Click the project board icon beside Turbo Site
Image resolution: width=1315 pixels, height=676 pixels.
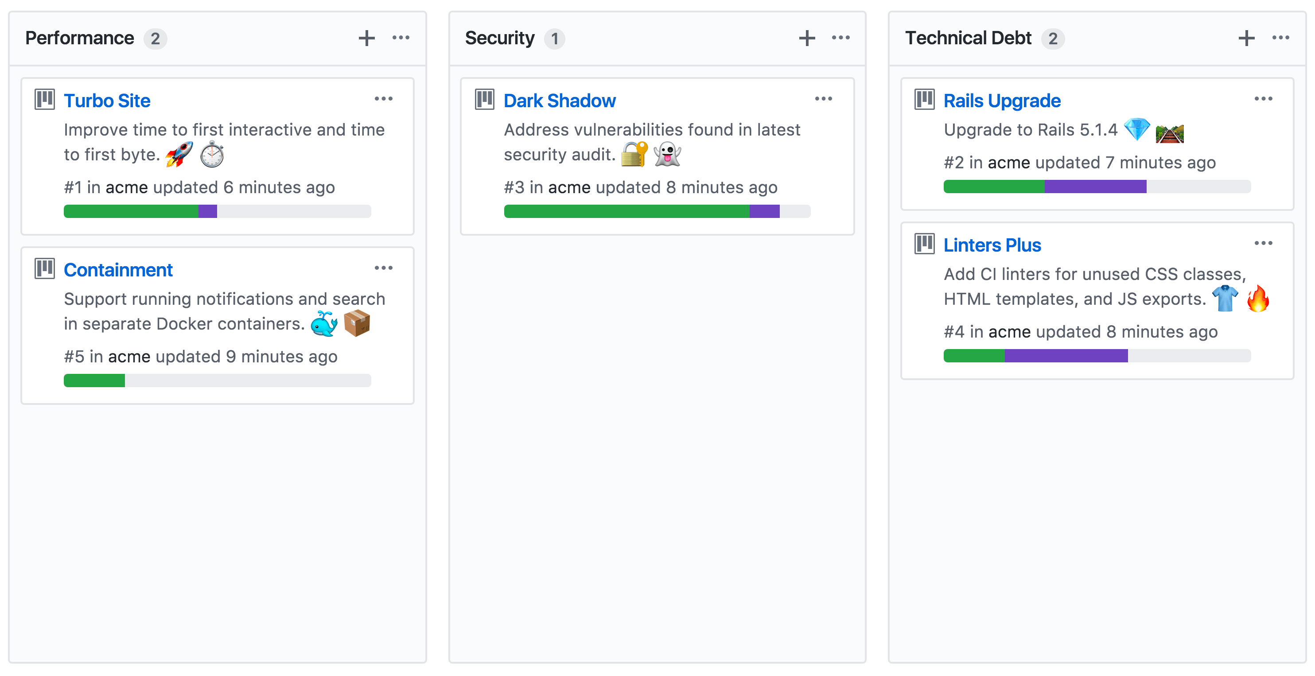tap(45, 99)
